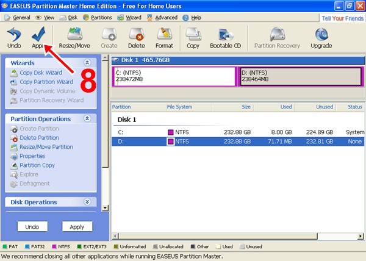Viewport: 366px width, 261px height.
Task: Collapse the Partition Operations panel
Action: click(x=87, y=118)
